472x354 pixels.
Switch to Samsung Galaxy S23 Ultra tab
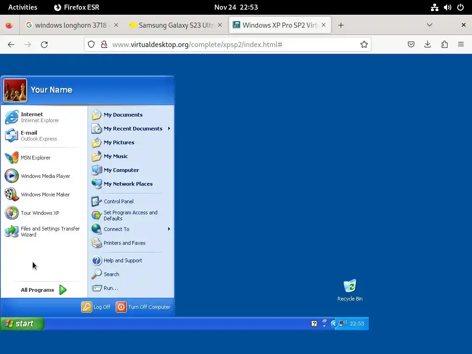point(176,25)
